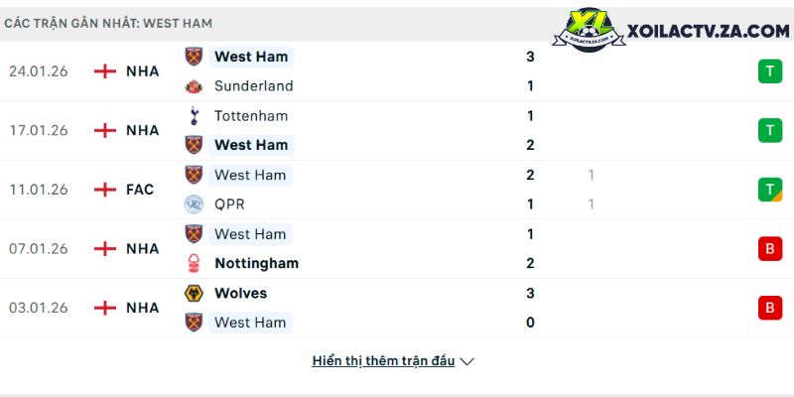Click the FAC competition label
Viewport: 794px width, 397px height.
click(x=140, y=190)
